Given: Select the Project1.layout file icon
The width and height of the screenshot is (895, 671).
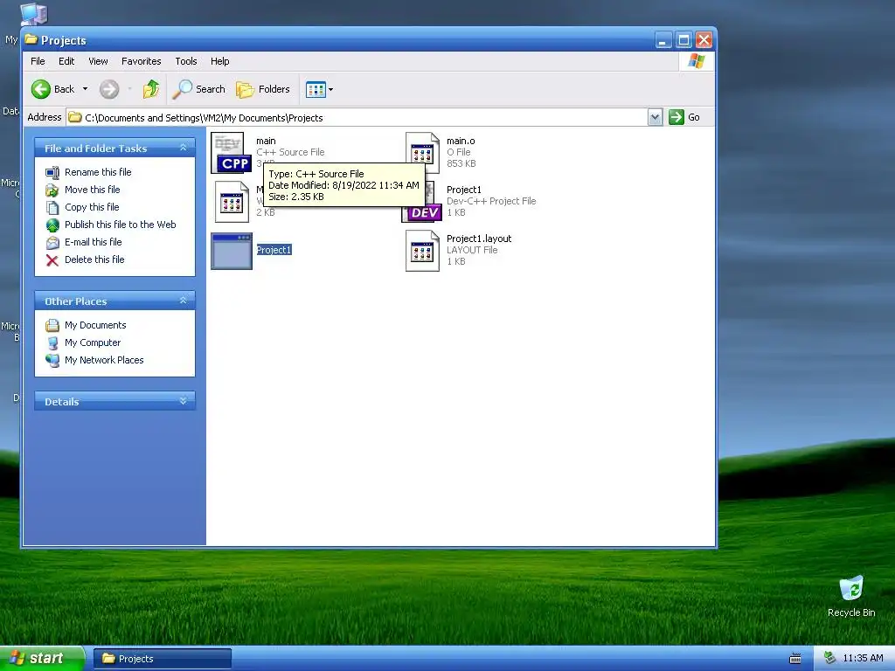Looking at the screenshot, I should click(x=422, y=251).
